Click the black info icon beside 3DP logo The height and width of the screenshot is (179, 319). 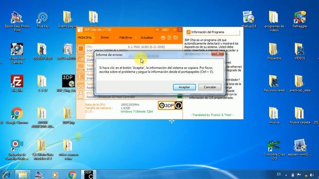178,105
